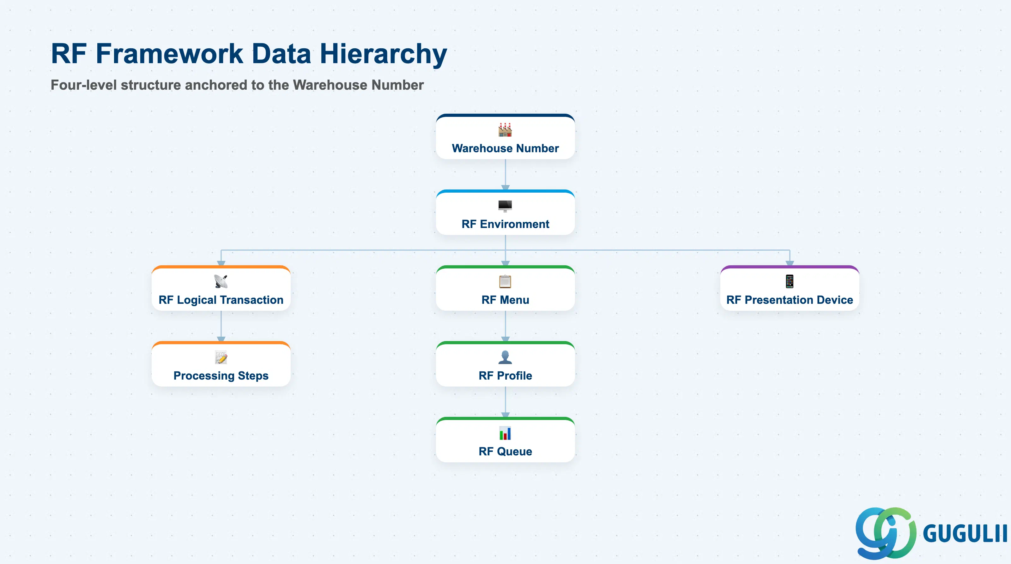Click the RF Framework Data Hierarchy title
This screenshot has height=564, width=1011.
pos(249,54)
